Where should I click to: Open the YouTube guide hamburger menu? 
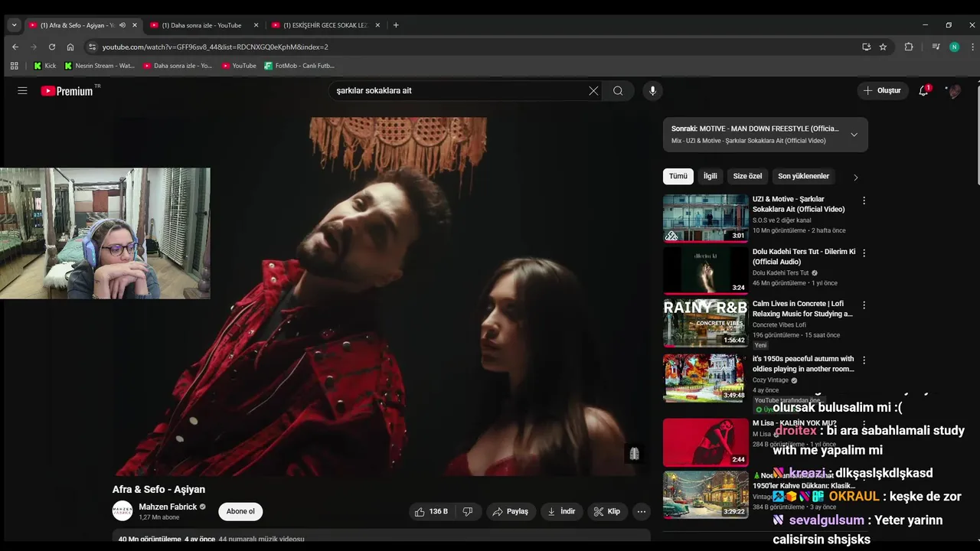click(x=22, y=90)
